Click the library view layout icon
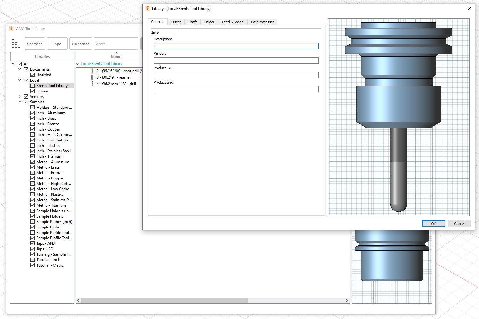 [16, 43]
